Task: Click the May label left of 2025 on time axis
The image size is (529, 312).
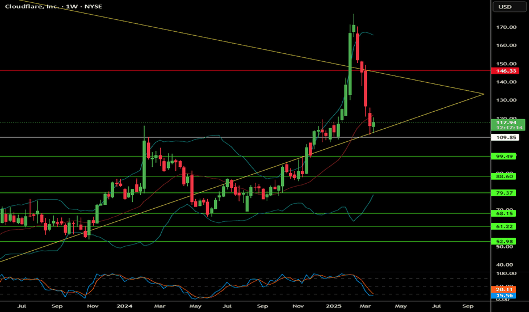Action: coord(195,306)
